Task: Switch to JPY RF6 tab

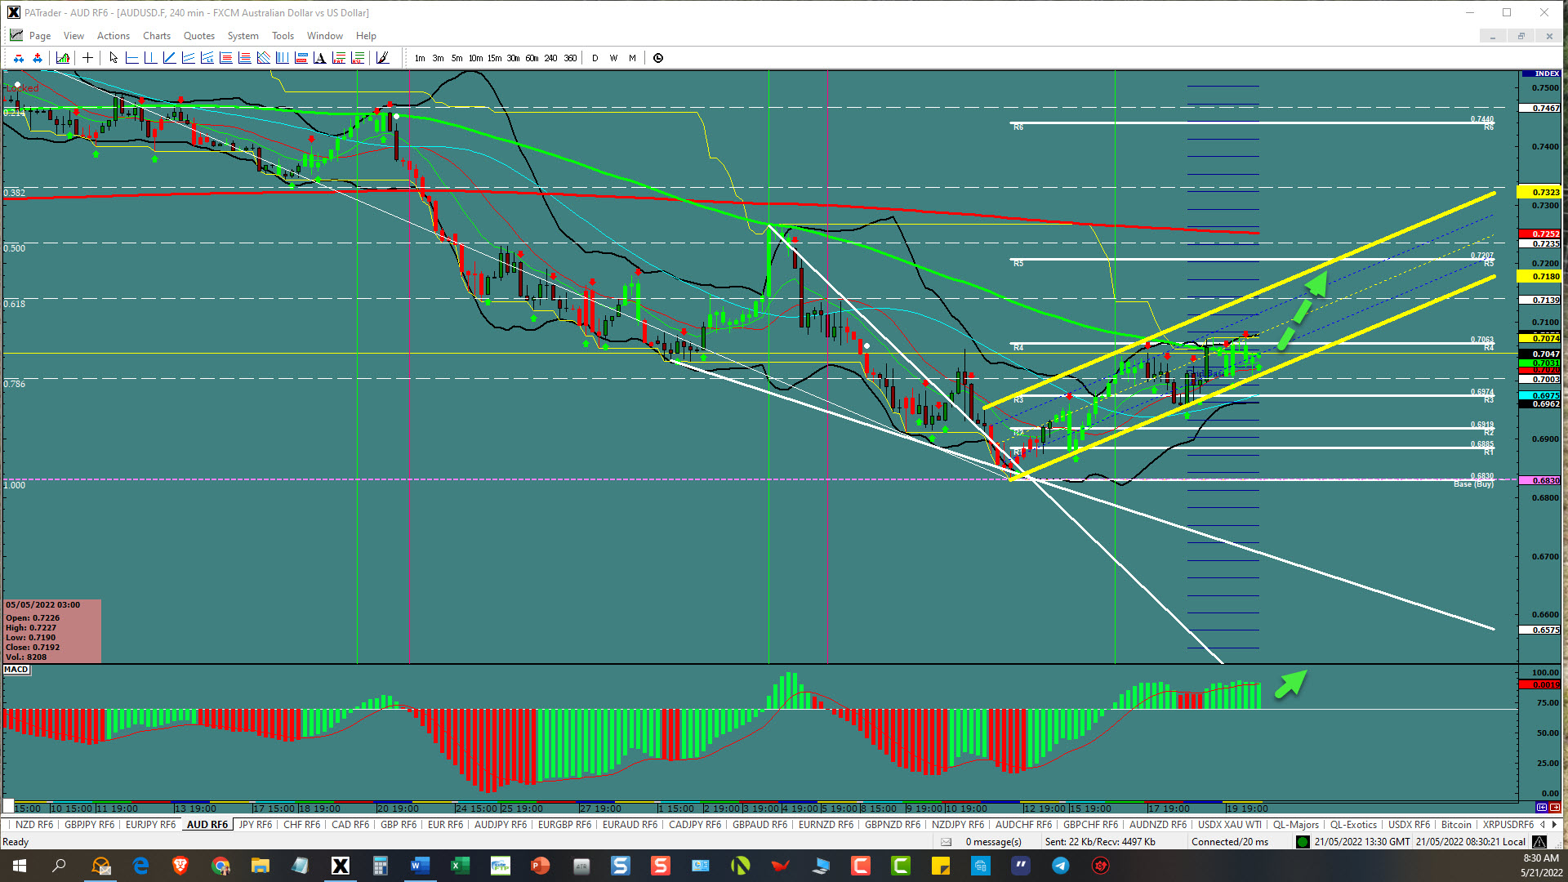Action: (256, 825)
